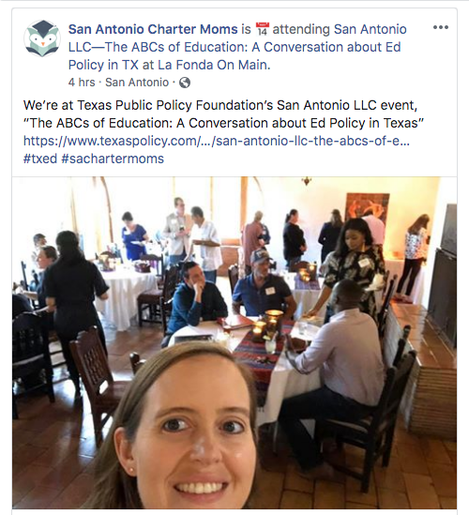Screen dimensions: 469x515
Task: Click the #sachartermoms hashtag
Action: click(x=113, y=159)
